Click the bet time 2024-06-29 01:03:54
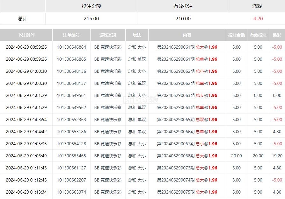 click(26, 120)
